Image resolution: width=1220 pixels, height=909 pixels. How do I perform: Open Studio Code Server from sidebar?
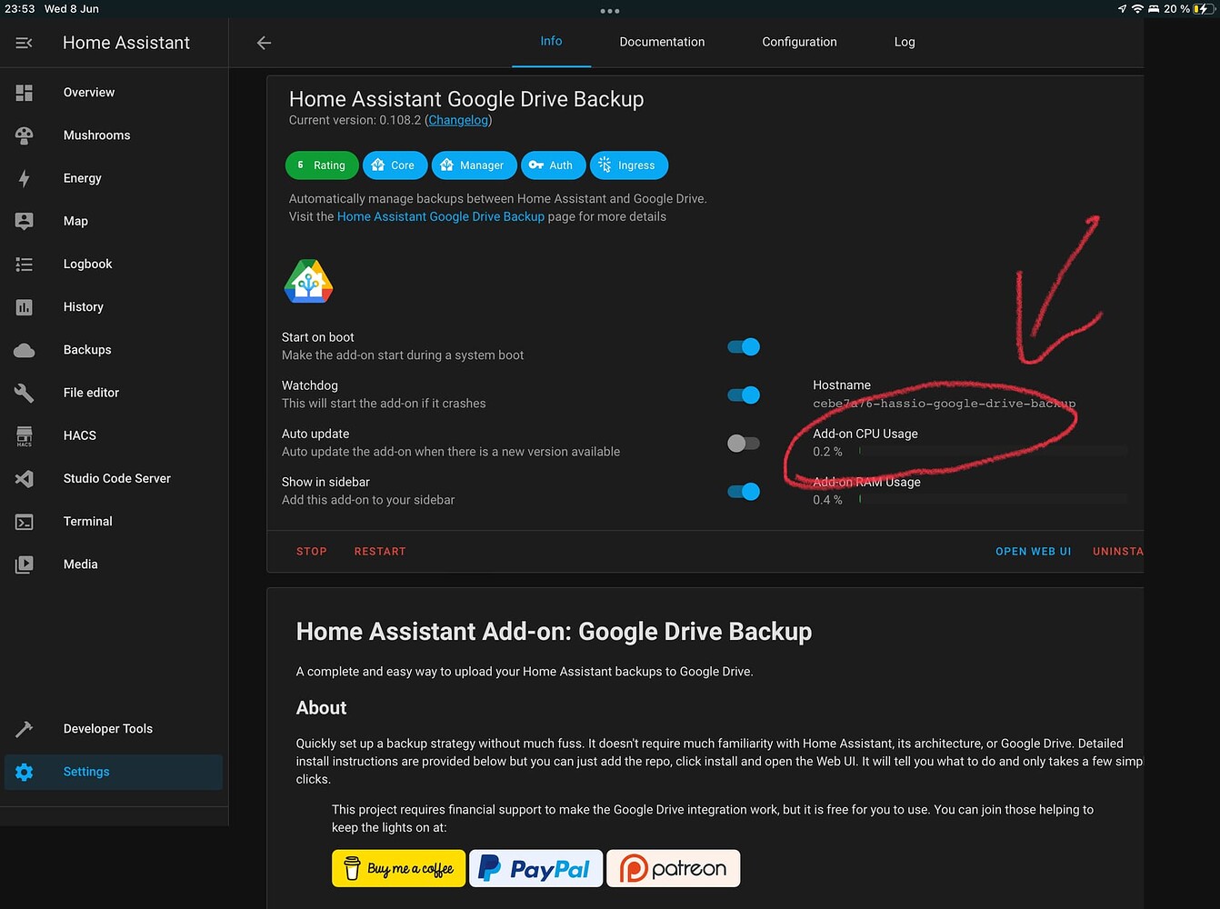coord(24,478)
